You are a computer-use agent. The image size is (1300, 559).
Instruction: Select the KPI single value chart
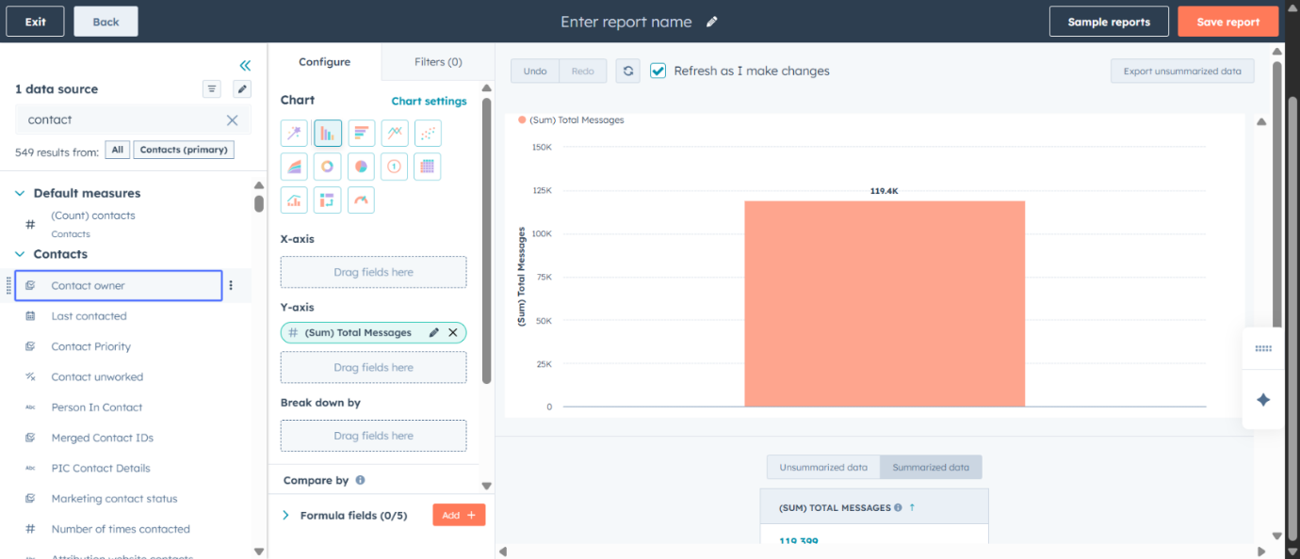(394, 167)
